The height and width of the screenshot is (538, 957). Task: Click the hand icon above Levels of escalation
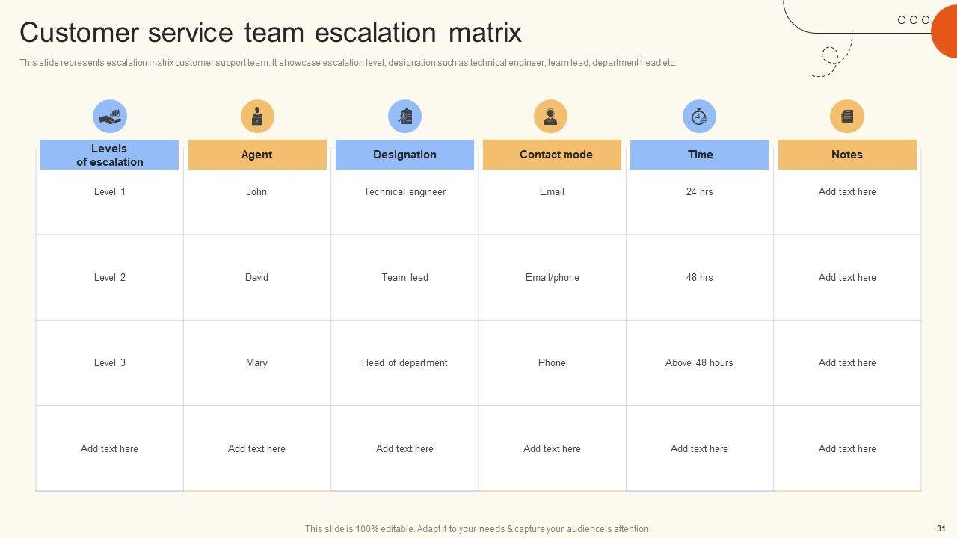110,117
